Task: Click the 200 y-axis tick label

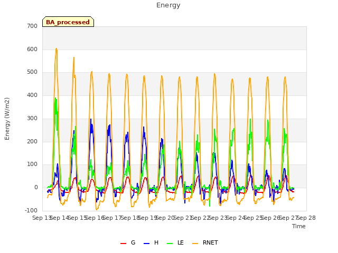Action: 32,142
